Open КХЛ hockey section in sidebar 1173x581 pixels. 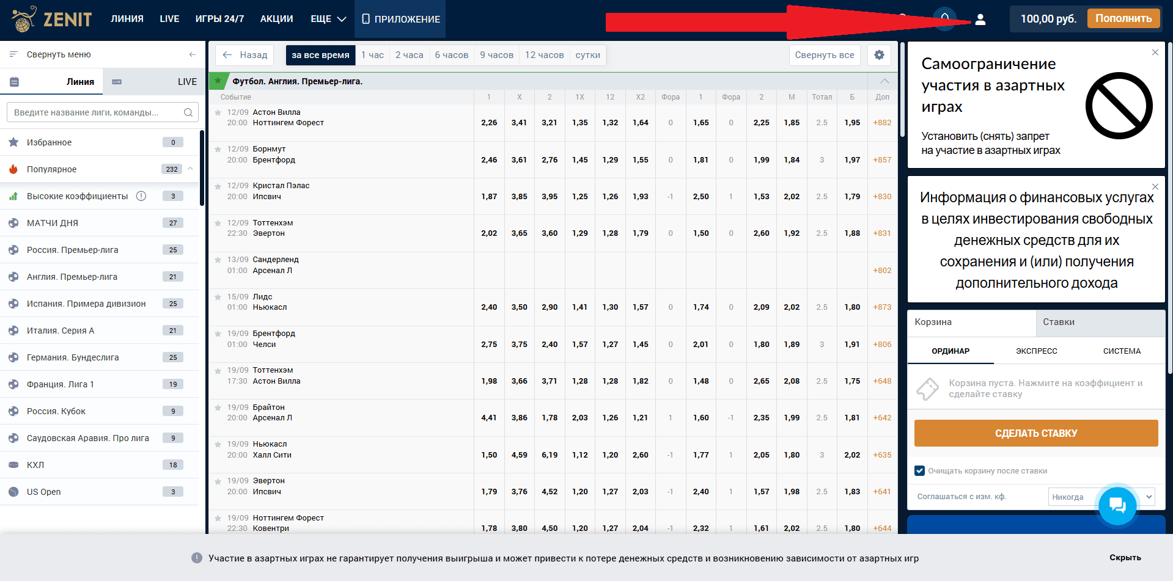100,465
